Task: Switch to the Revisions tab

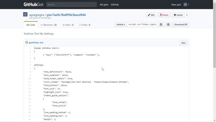Action: click(49, 25)
